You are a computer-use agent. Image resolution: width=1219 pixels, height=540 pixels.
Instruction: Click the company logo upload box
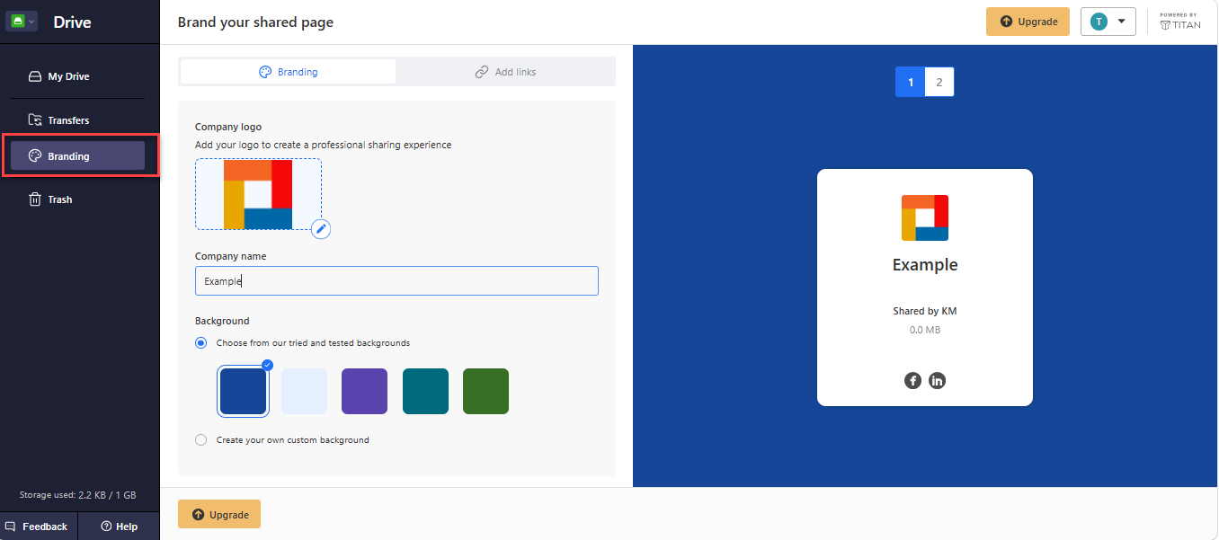(x=258, y=194)
